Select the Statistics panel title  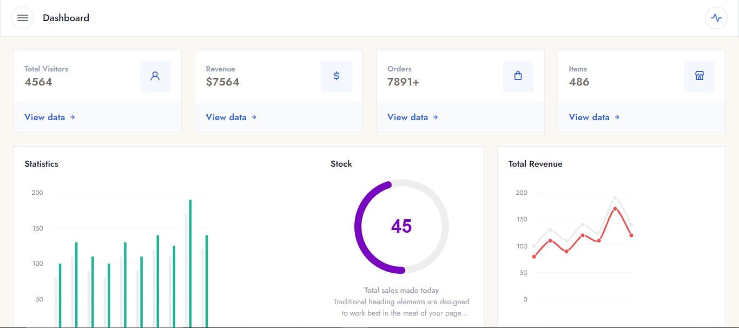coord(41,163)
